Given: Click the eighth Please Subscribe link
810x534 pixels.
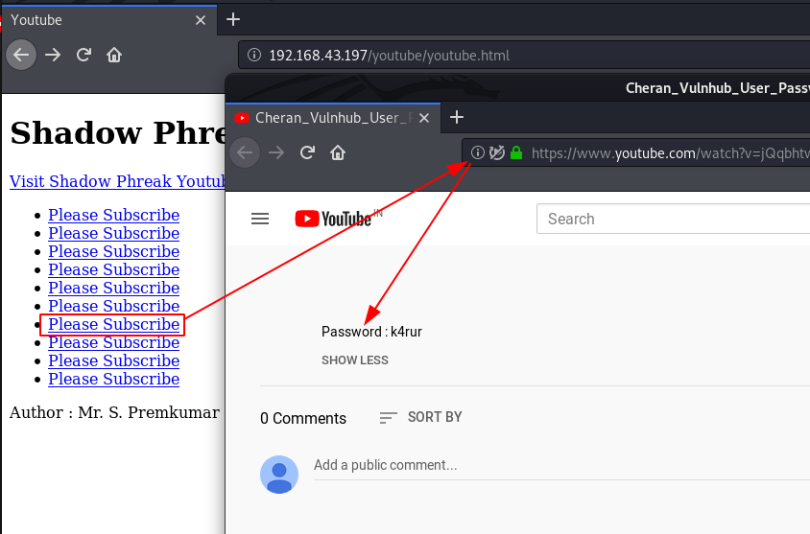Looking at the screenshot, I should pos(113,342).
